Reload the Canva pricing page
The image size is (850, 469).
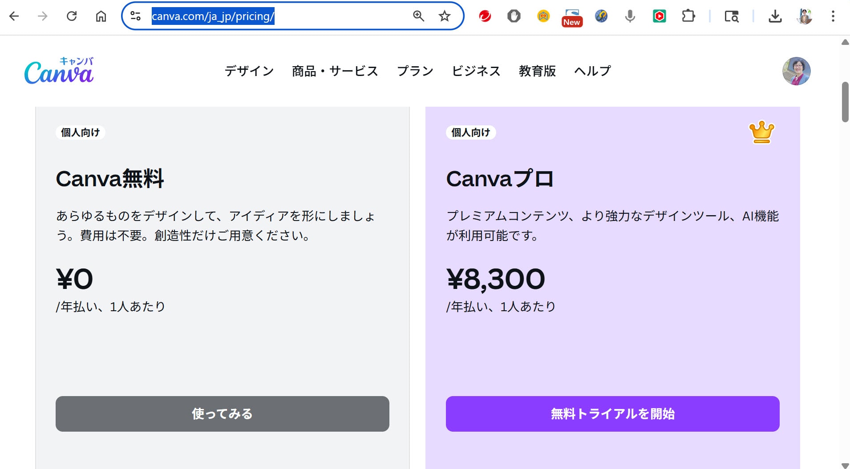point(72,16)
